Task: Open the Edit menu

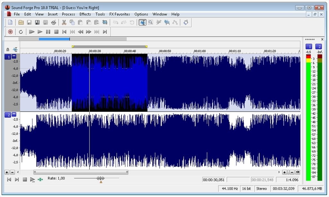Action: 28,14
